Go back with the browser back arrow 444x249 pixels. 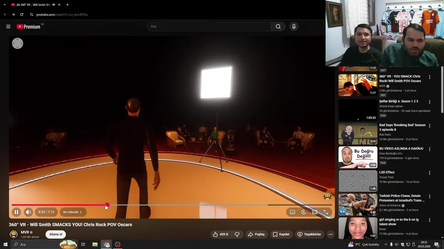[x=5, y=15]
